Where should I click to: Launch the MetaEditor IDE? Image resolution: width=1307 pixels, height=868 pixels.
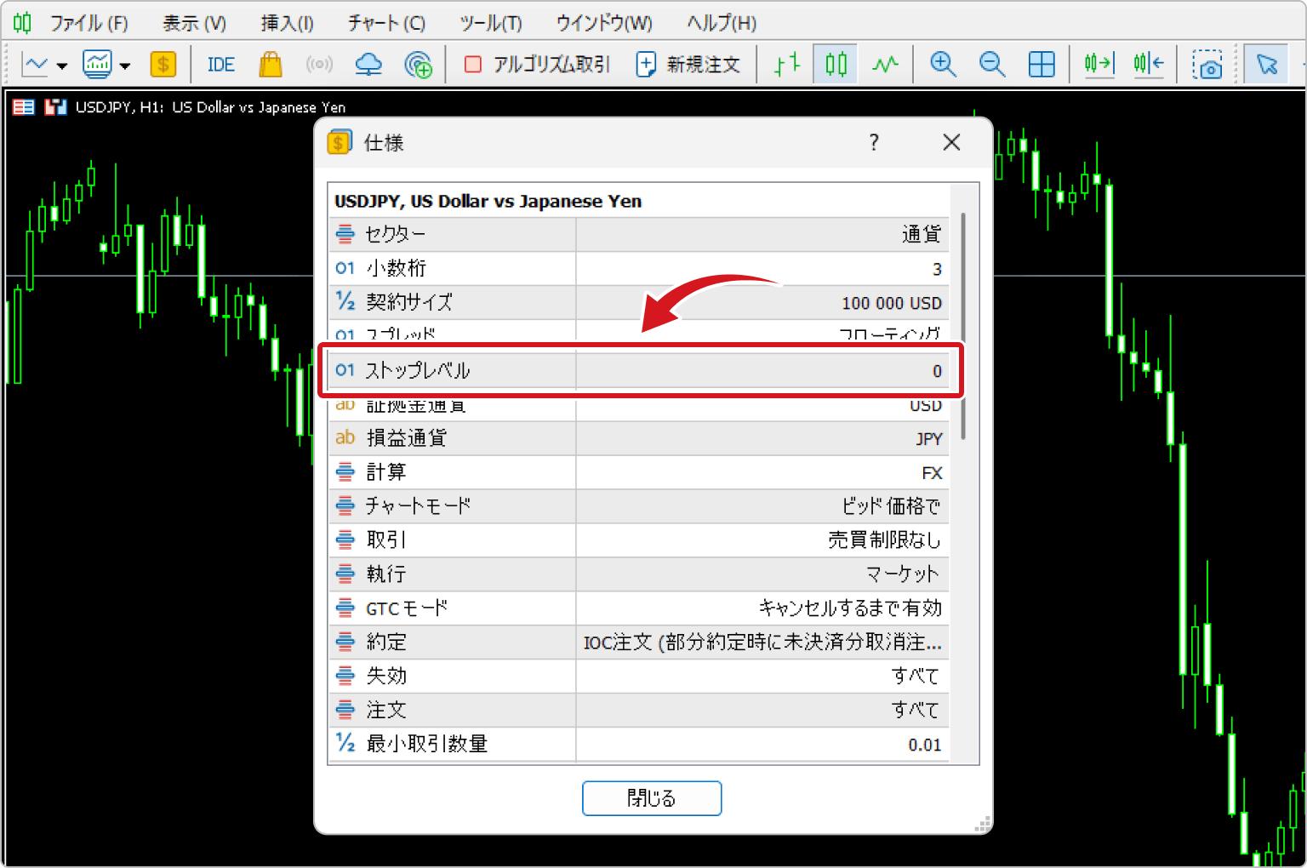point(221,65)
